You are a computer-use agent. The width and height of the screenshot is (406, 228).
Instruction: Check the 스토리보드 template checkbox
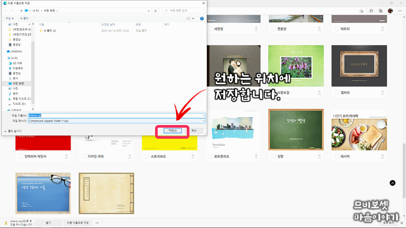point(148,156)
